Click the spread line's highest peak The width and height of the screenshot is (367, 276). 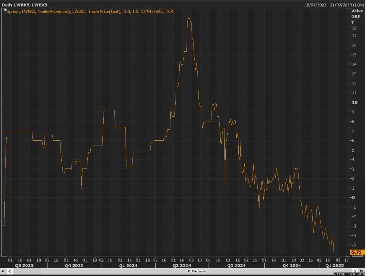189,19
